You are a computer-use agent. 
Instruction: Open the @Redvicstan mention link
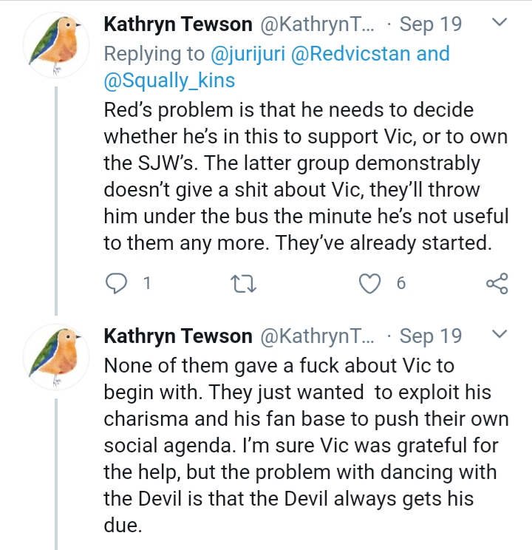[350, 54]
